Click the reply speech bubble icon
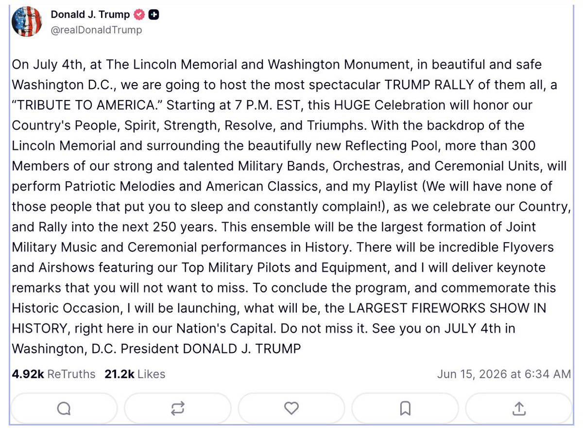The width and height of the screenshot is (583, 439). 64,409
